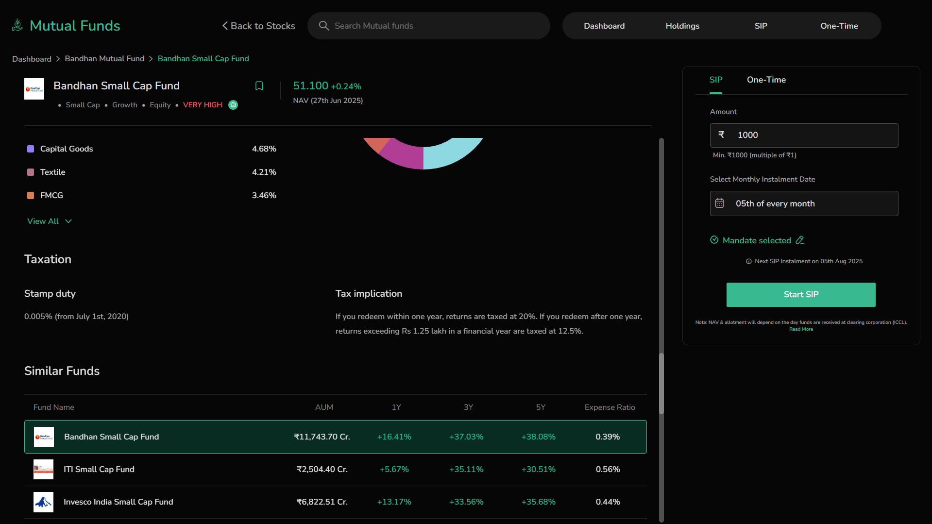This screenshot has height=524, width=932.
Task: Click the Invesco India Small Cap logo
Action: 43,502
